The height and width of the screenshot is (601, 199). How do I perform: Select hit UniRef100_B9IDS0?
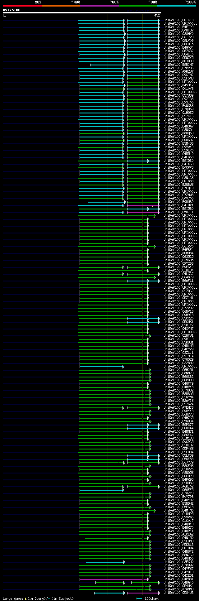point(178,161)
